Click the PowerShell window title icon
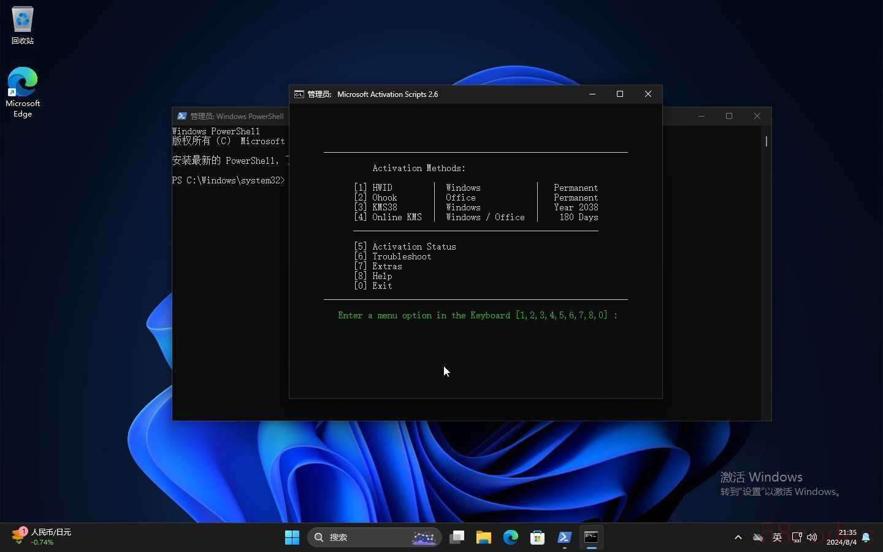Viewport: 883px width, 552px height. [x=182, y=116]
